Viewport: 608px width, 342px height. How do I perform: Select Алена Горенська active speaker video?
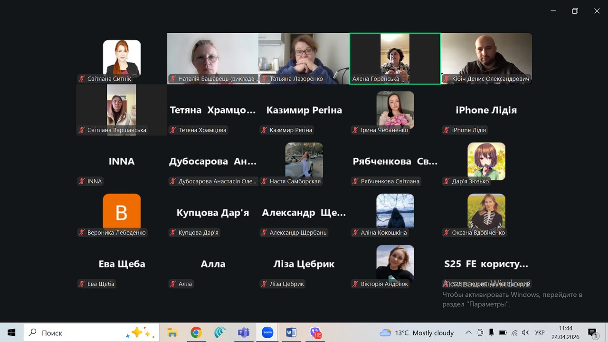click(395, 58)
